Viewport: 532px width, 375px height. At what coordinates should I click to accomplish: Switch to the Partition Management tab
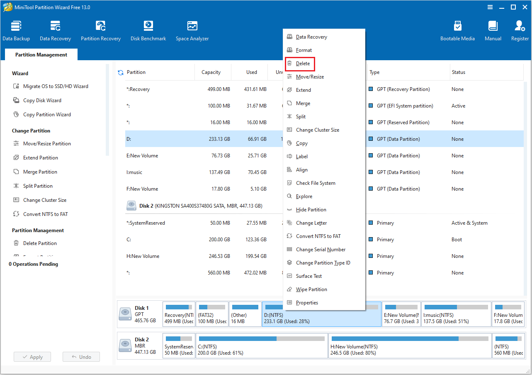(x=40, y=54)
